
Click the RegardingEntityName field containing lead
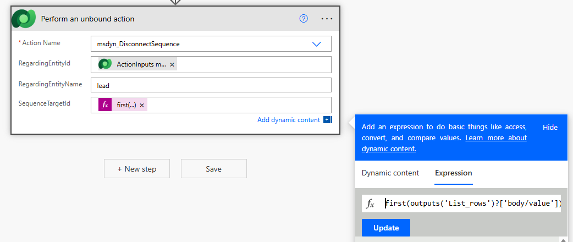click(x=211, y=85)
